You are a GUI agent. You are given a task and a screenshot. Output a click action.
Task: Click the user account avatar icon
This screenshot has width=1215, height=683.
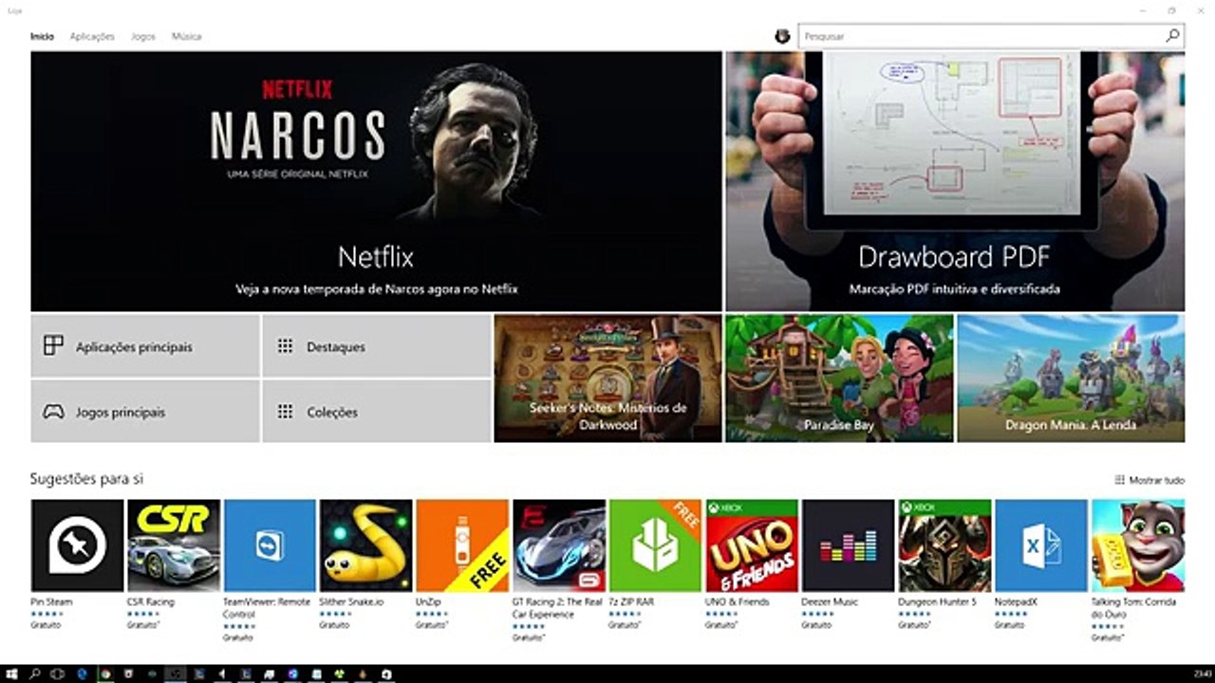[782, 36]
